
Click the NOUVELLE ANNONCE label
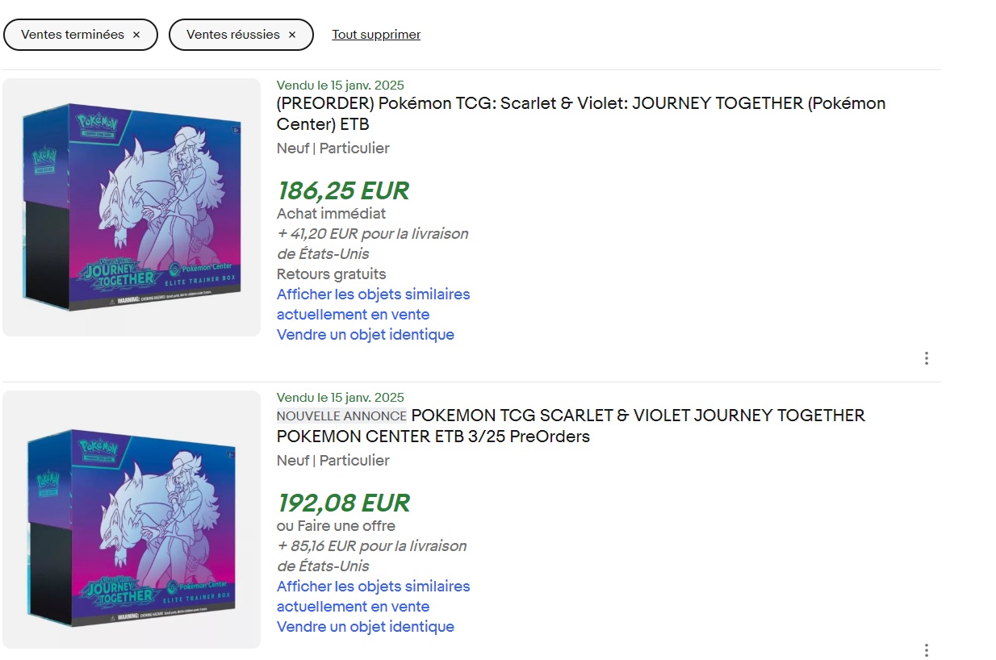point(341,416)
